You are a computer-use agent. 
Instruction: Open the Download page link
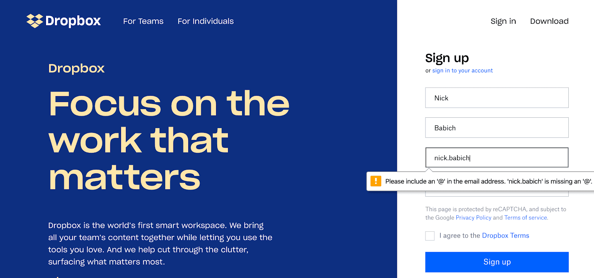pos(549,21)
